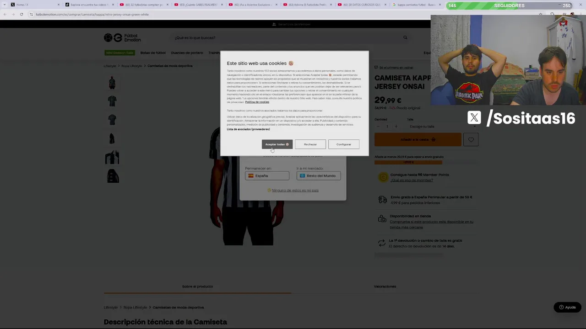Open the Botas de fútbol menu
The height and width of the screenshot is (329, 586).
(x=153, y=53)
